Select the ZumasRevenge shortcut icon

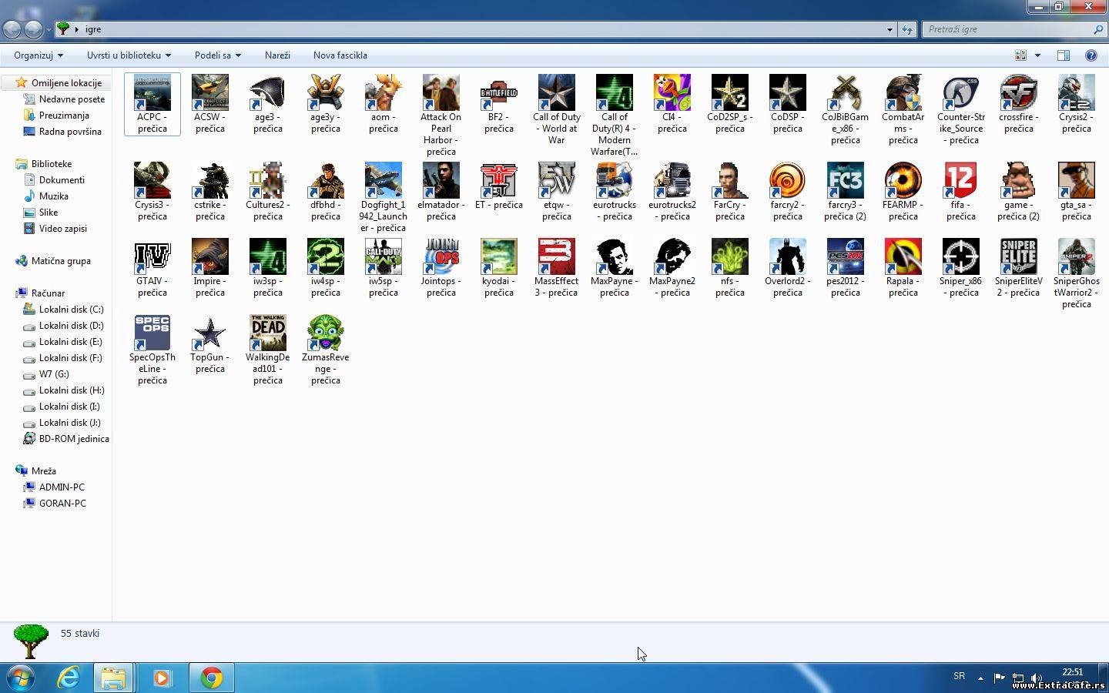pyautogui.click(x=326, y=333)
